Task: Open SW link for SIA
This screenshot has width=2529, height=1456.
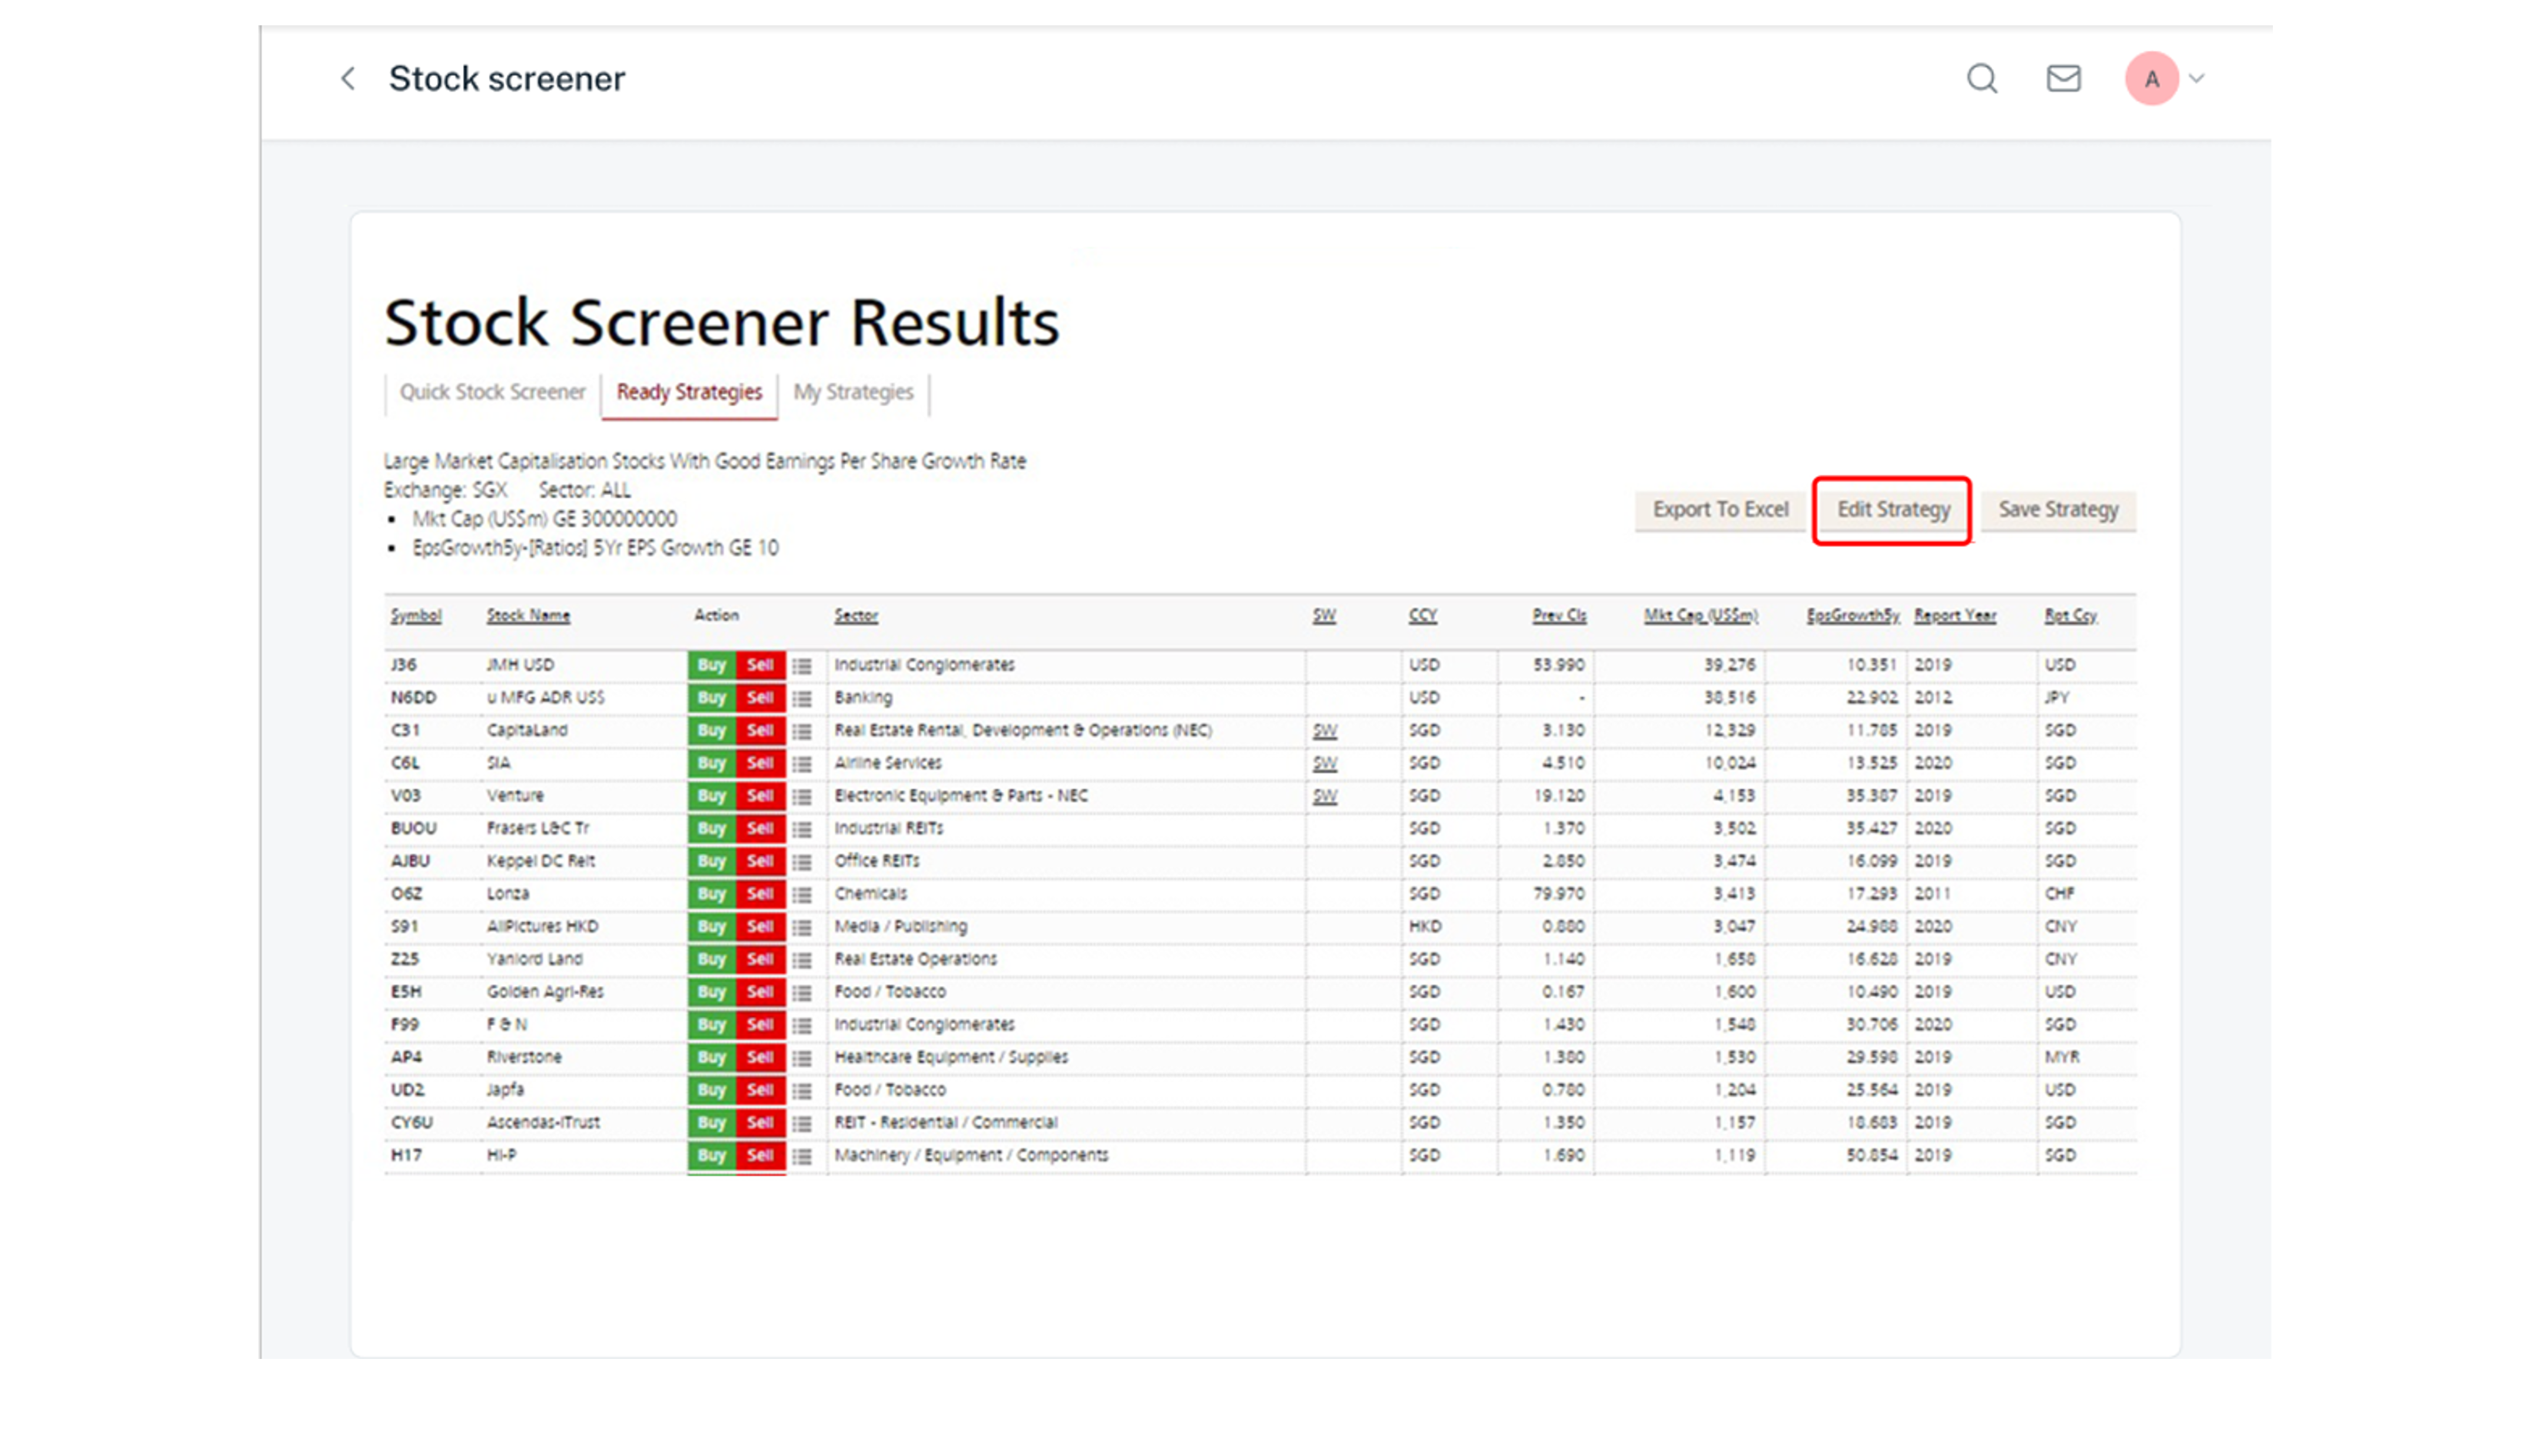Action: point(1325,764)
